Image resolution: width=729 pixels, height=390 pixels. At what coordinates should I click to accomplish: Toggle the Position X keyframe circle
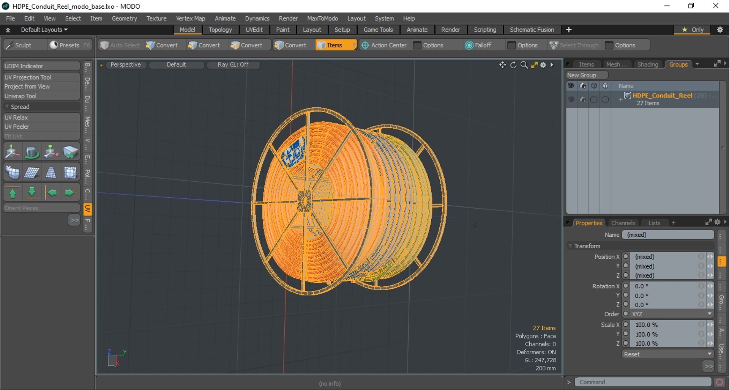pyautogui.click(x=626, y=256)
